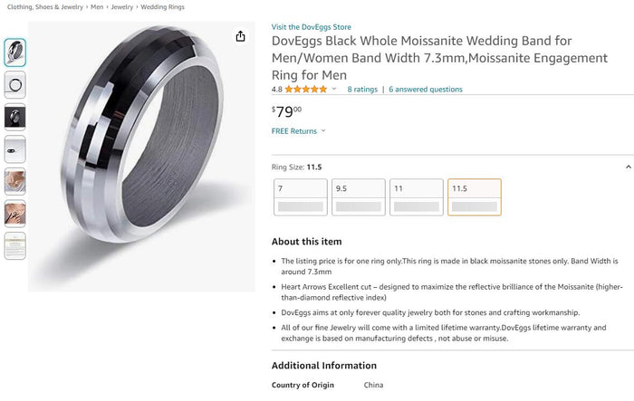View 6 answered questions
This screenshot has height=401, width=634.
click(x=426, y=90)
